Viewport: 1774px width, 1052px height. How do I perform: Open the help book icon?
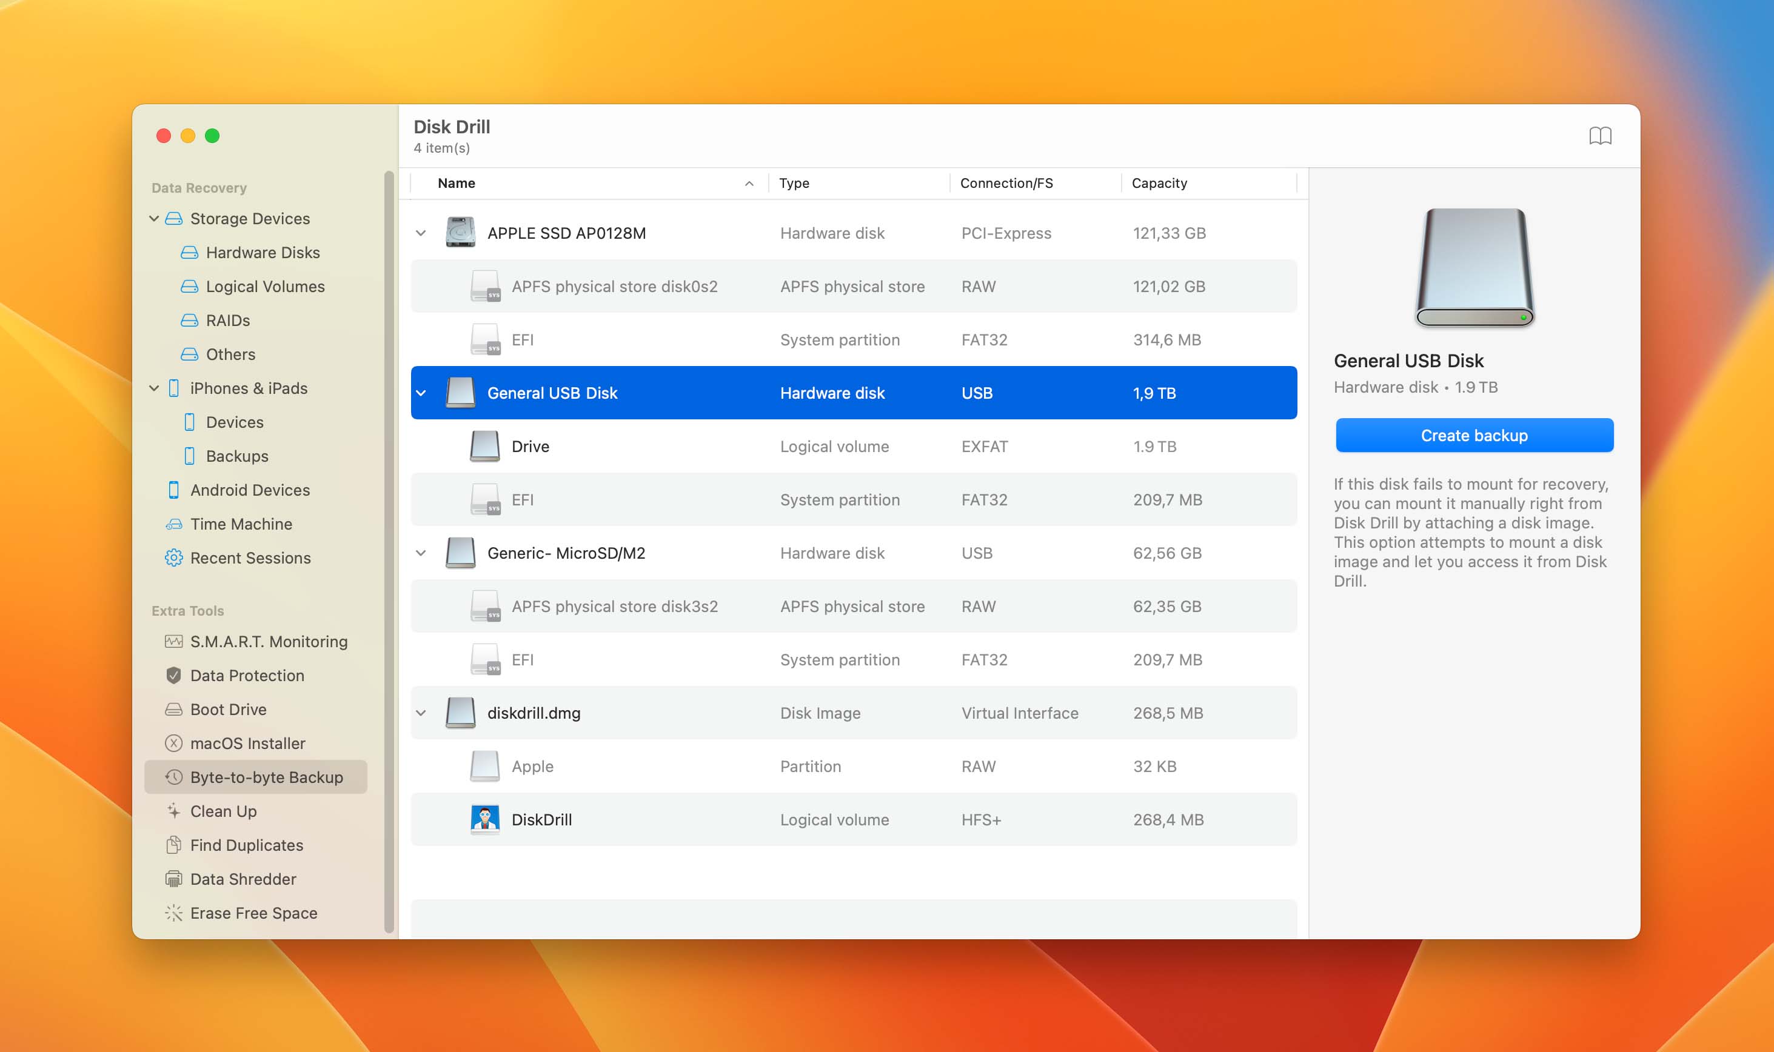click(x=1599, y=135)
